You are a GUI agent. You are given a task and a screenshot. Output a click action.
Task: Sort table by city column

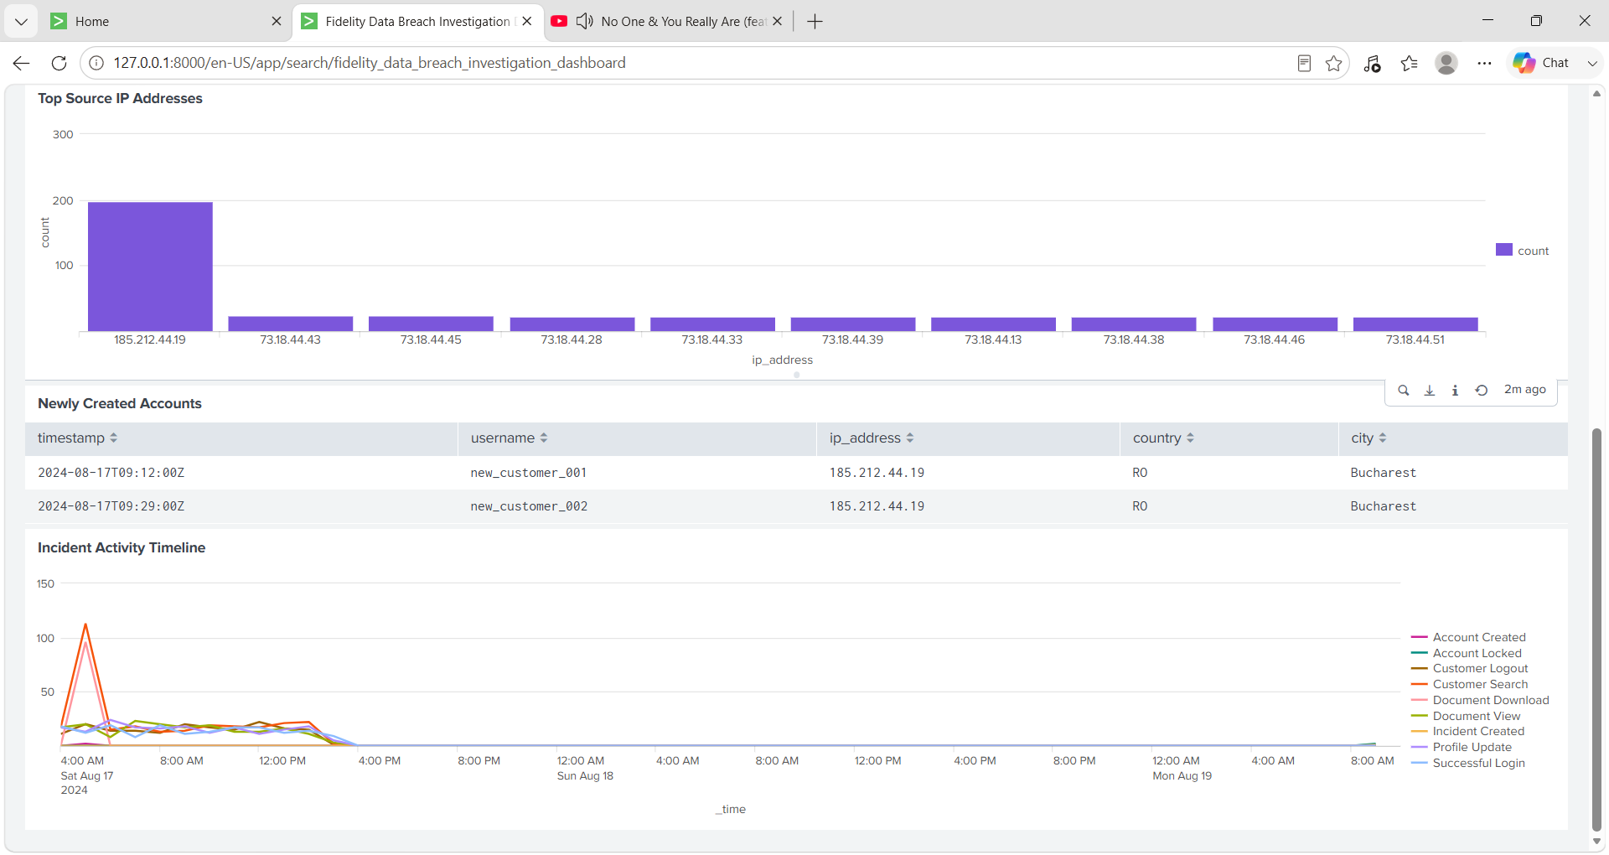click(x=1368, y=438)
